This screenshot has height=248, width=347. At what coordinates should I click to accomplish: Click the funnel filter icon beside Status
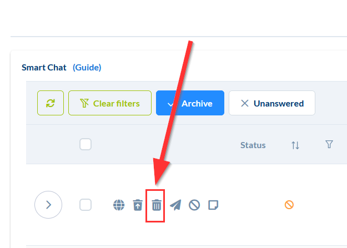click(329, 145)
